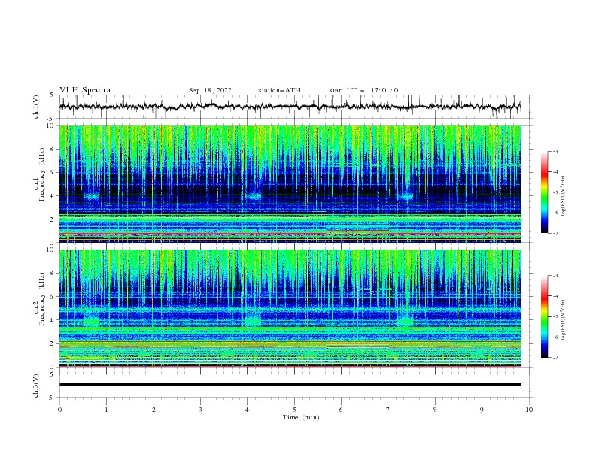Click the 'VLF Spectra' title text
Screen dimensions: 596x460
pos(85,90)
